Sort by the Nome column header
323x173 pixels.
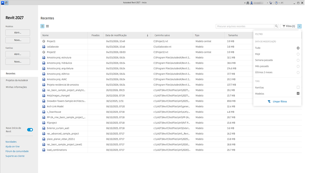click(64, 35)
